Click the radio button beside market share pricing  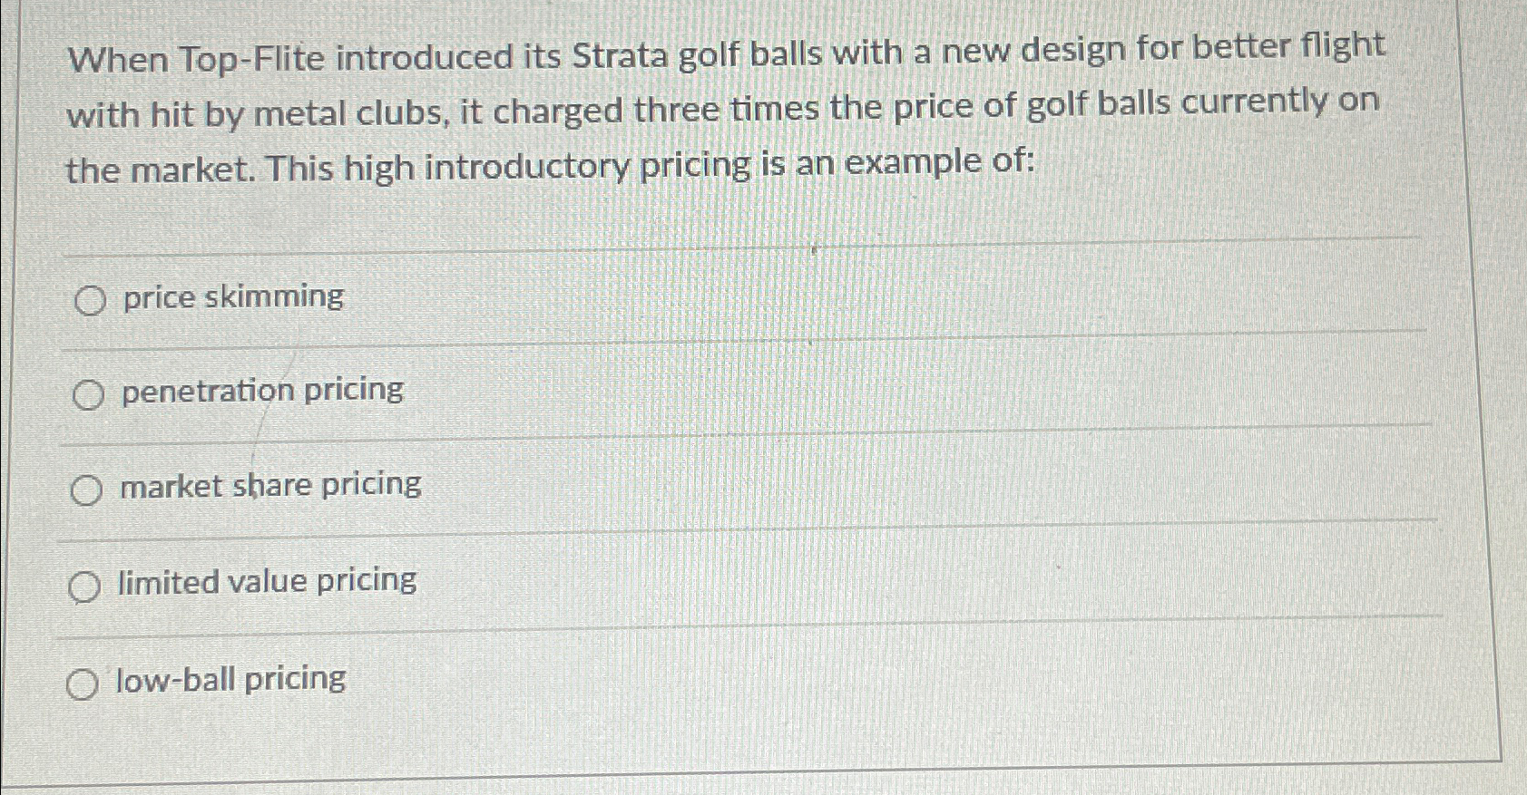[x=85, y=490]
